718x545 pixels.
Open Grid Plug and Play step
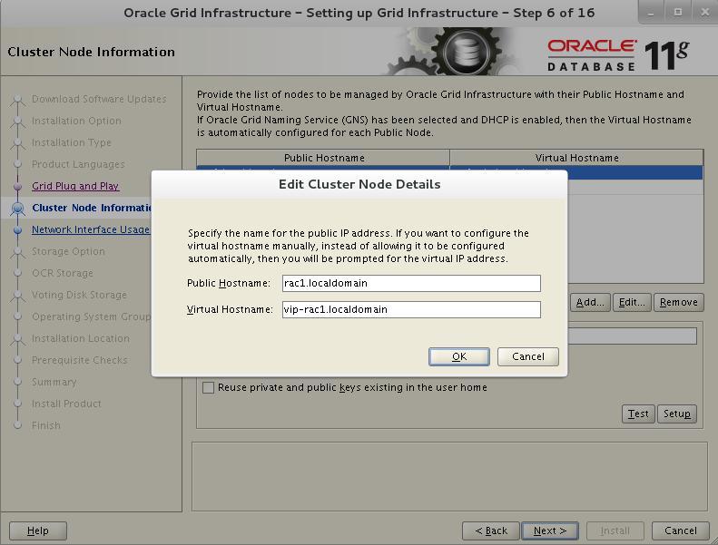(75, 186)
